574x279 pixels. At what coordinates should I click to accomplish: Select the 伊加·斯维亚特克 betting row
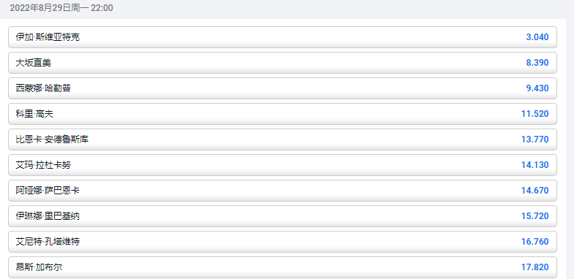[x=282, y=37]
